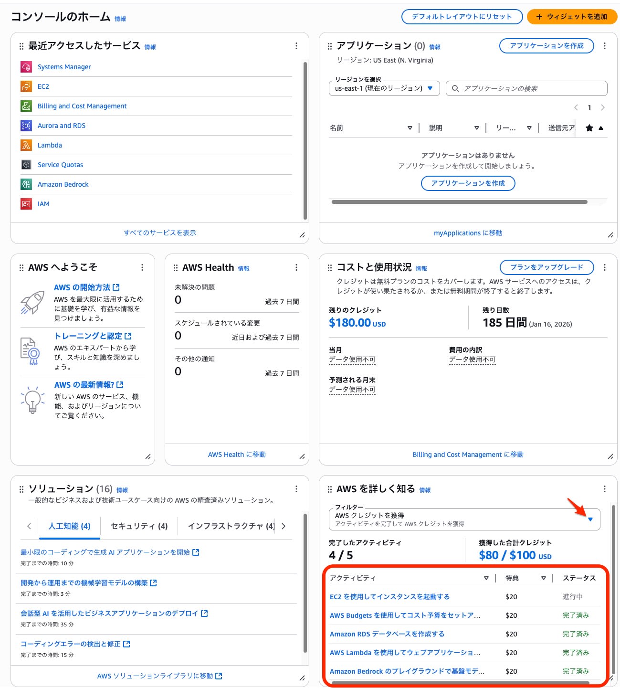
Task: Switch to the インフラストラクチャ (4) tab
Action: point(231,526)
